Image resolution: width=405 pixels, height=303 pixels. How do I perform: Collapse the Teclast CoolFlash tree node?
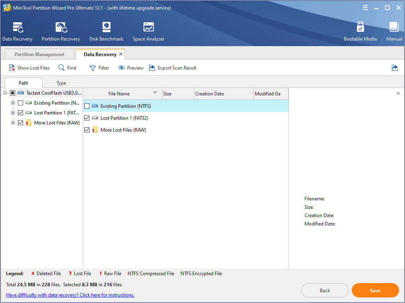(x=5, y=93)
